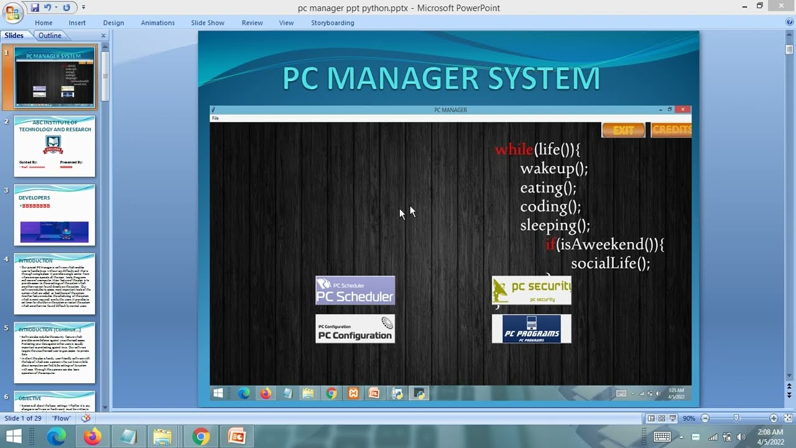Select the Slides pane tab
The width and height of the screenshot is (796, 448).
(14, 35)
